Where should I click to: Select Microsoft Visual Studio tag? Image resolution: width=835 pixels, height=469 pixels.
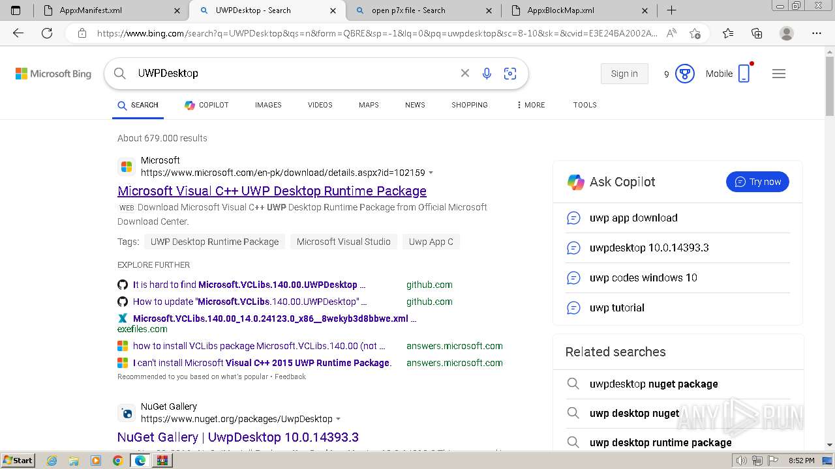344,242
